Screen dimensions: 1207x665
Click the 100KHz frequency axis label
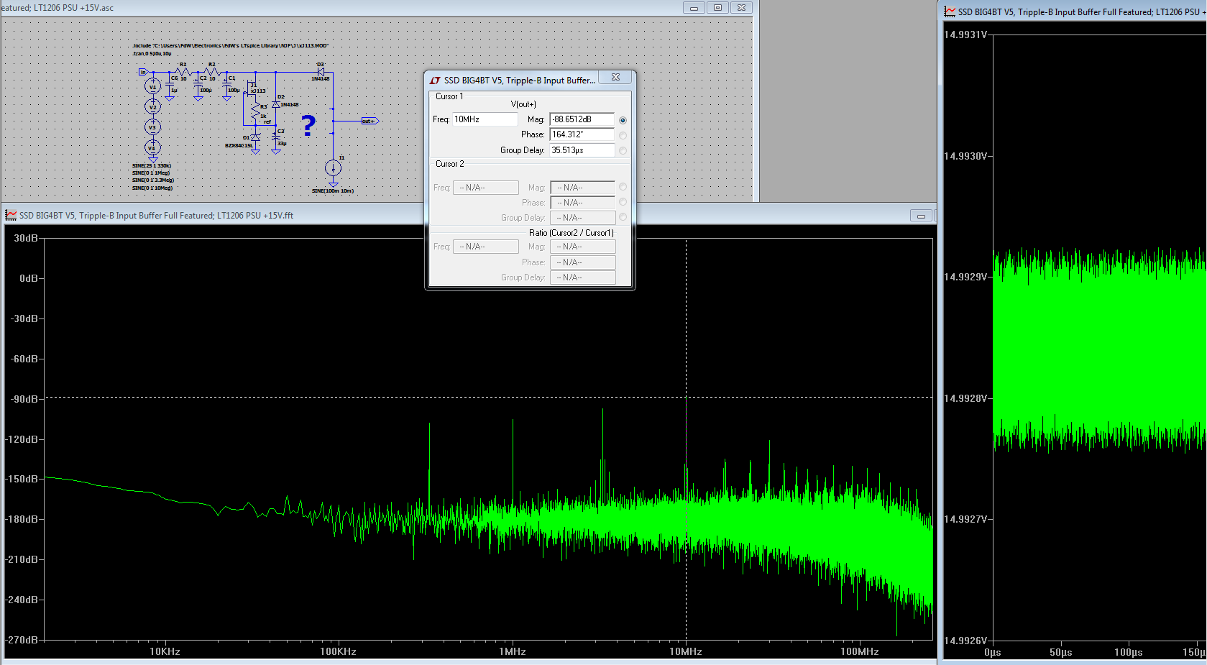click(x=338, y=651)
